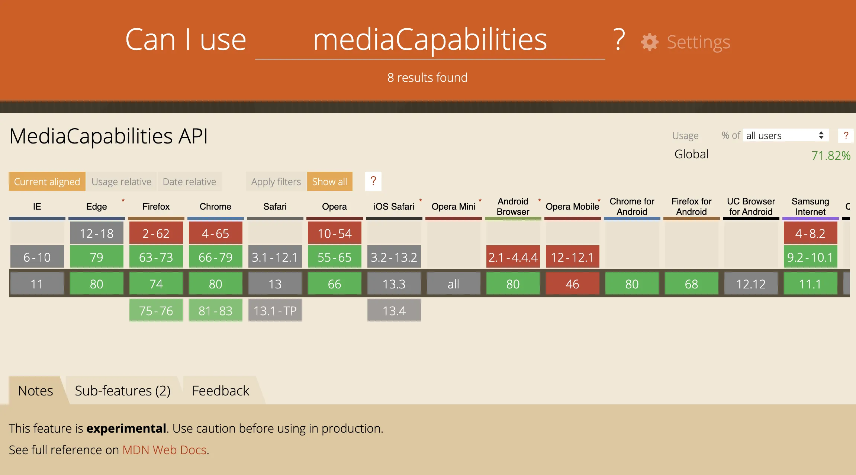856x475 pixels.
Task: Click the Chrome 80 current version cell
Action: [216, 284]
